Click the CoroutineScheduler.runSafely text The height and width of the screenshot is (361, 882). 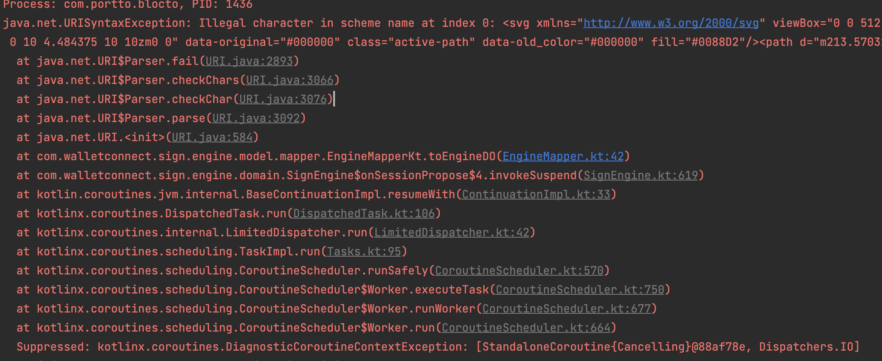click(x=334, y=271)
